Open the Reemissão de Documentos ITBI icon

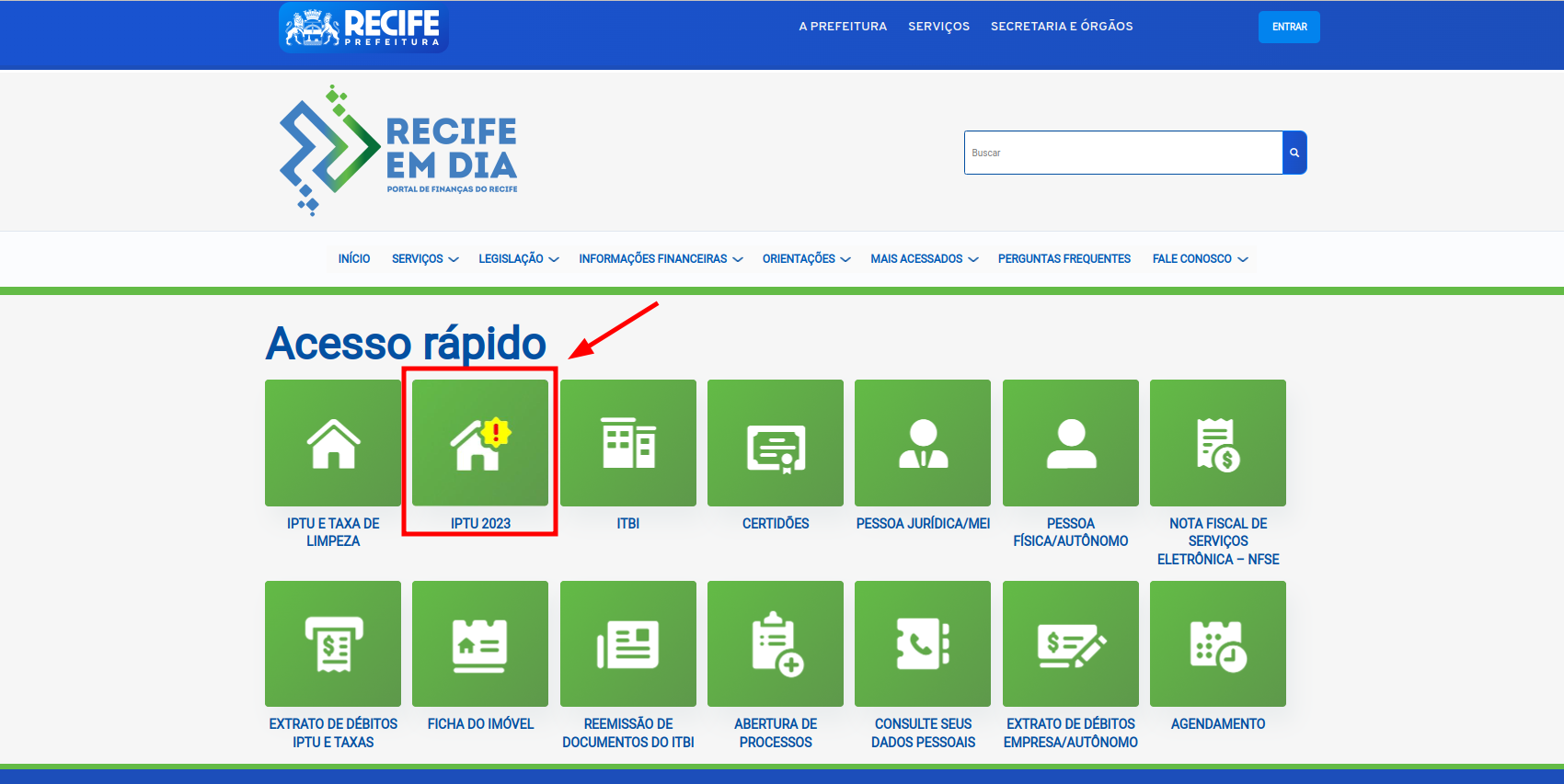tap(628, 643)
